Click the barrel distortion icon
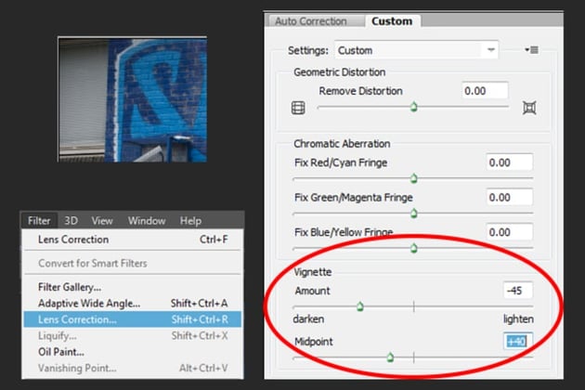 click(298, 108)
